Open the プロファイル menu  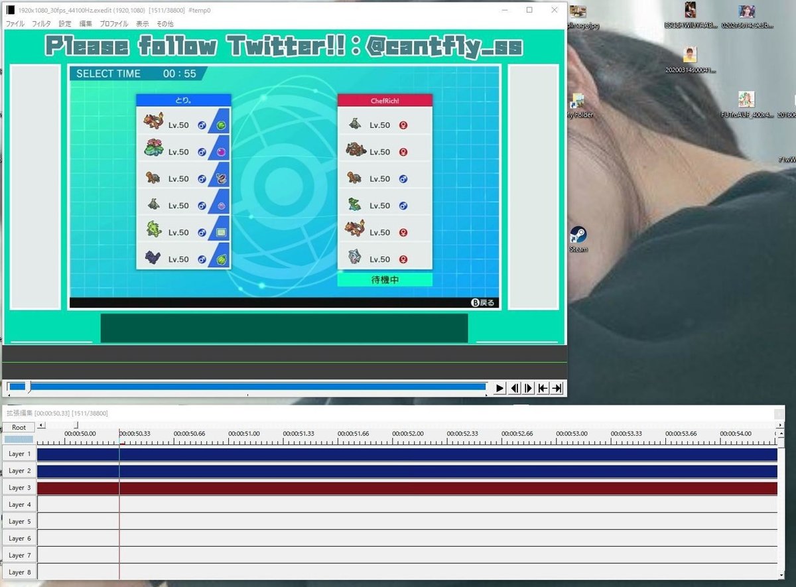[x=114, y=24]
